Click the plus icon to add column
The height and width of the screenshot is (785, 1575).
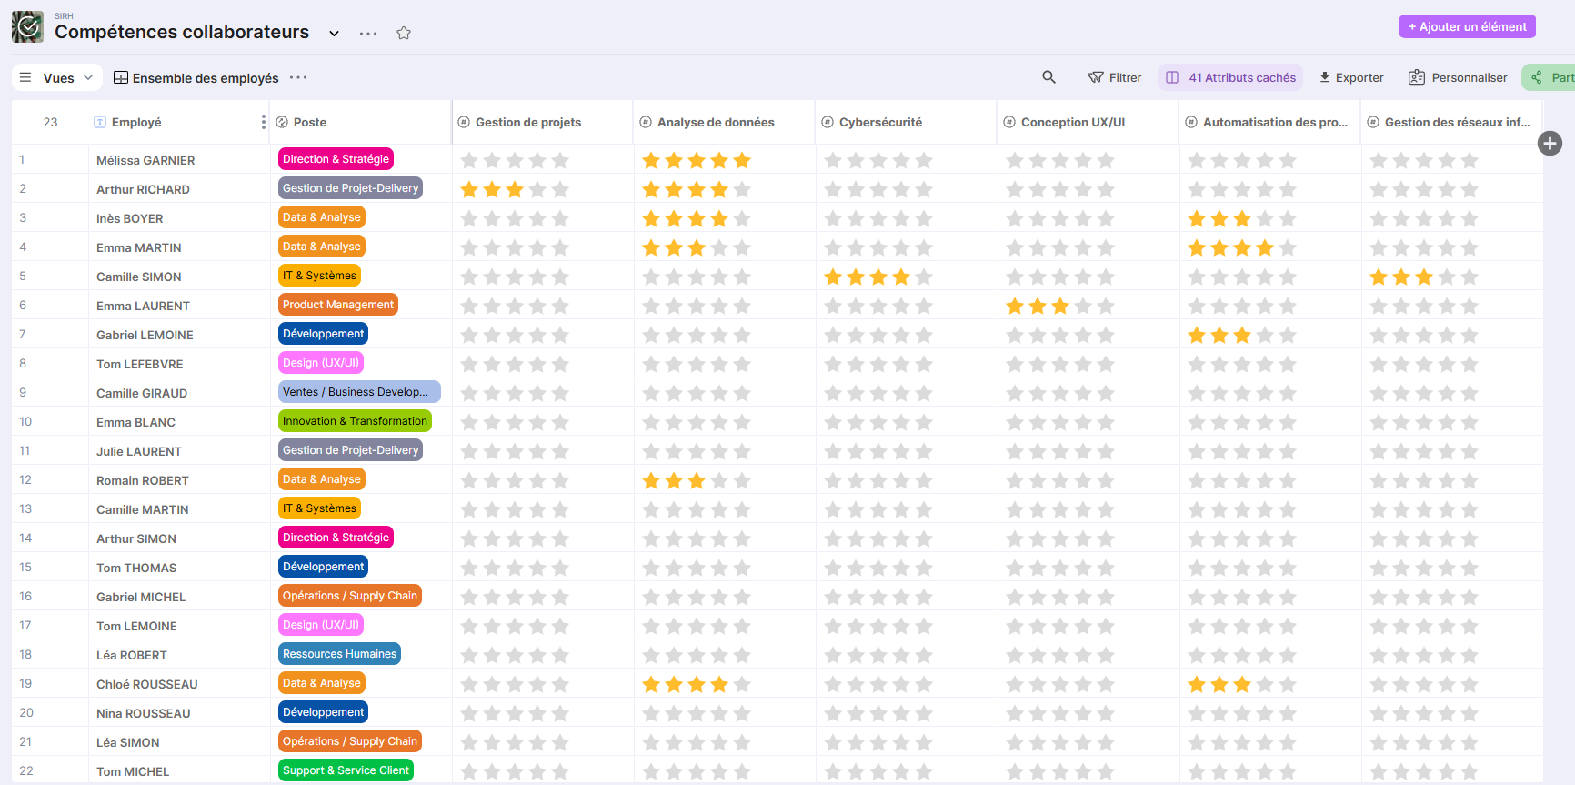1550,143
